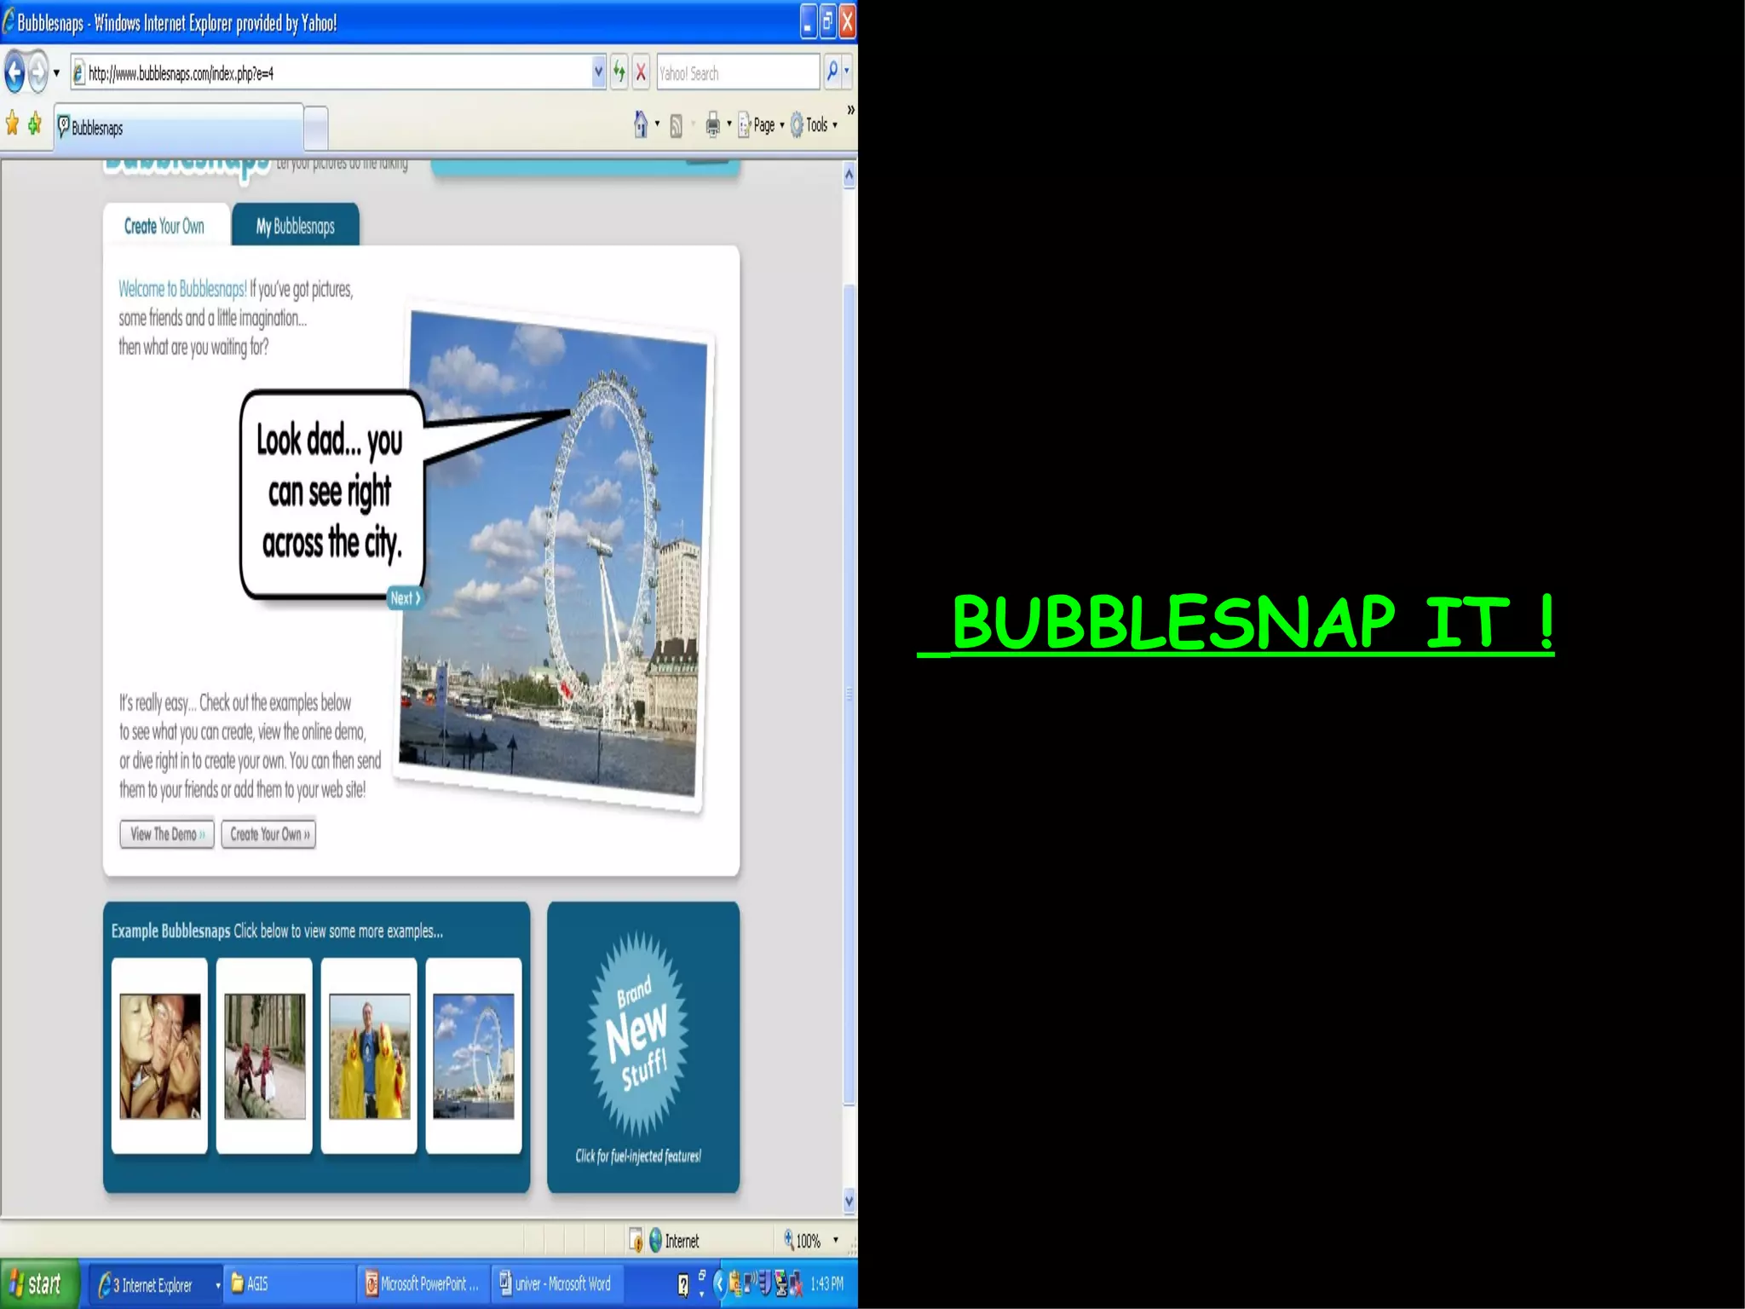The width and height of the screenshot is (1745, 1309).
Task: Click the colorful display tray icon
Action: 780,1283
